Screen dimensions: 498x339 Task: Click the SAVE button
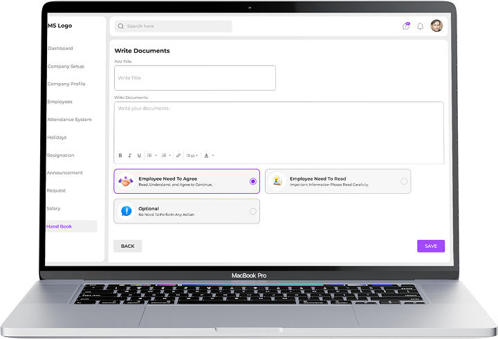(x=430, y=246)
